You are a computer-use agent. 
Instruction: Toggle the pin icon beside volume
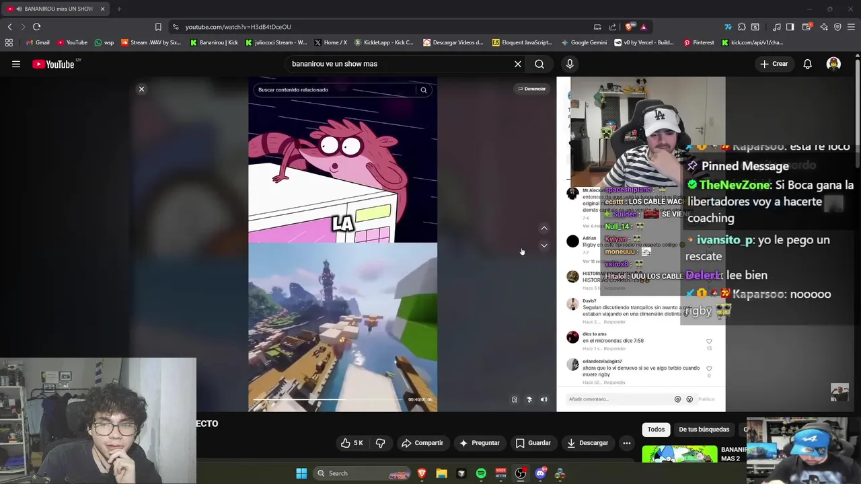click(x=529, y=399)
